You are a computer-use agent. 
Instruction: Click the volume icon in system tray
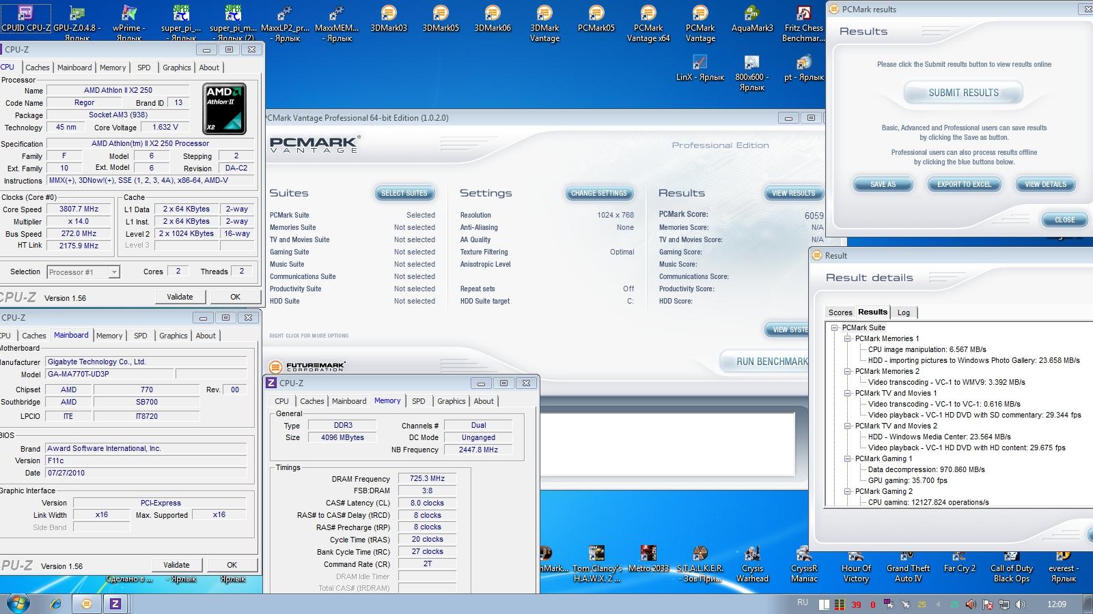pos(1021,604)
